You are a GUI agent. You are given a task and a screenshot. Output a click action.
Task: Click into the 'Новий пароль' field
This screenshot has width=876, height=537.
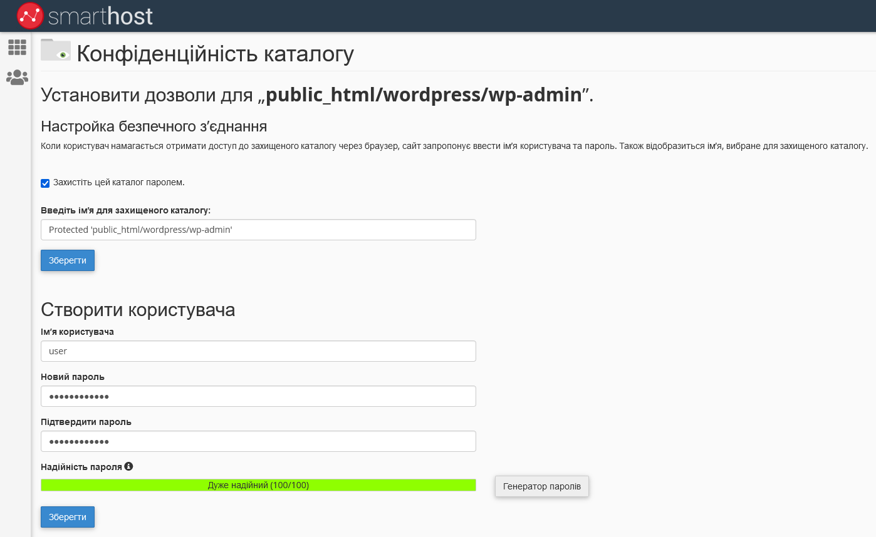[258, 396]
